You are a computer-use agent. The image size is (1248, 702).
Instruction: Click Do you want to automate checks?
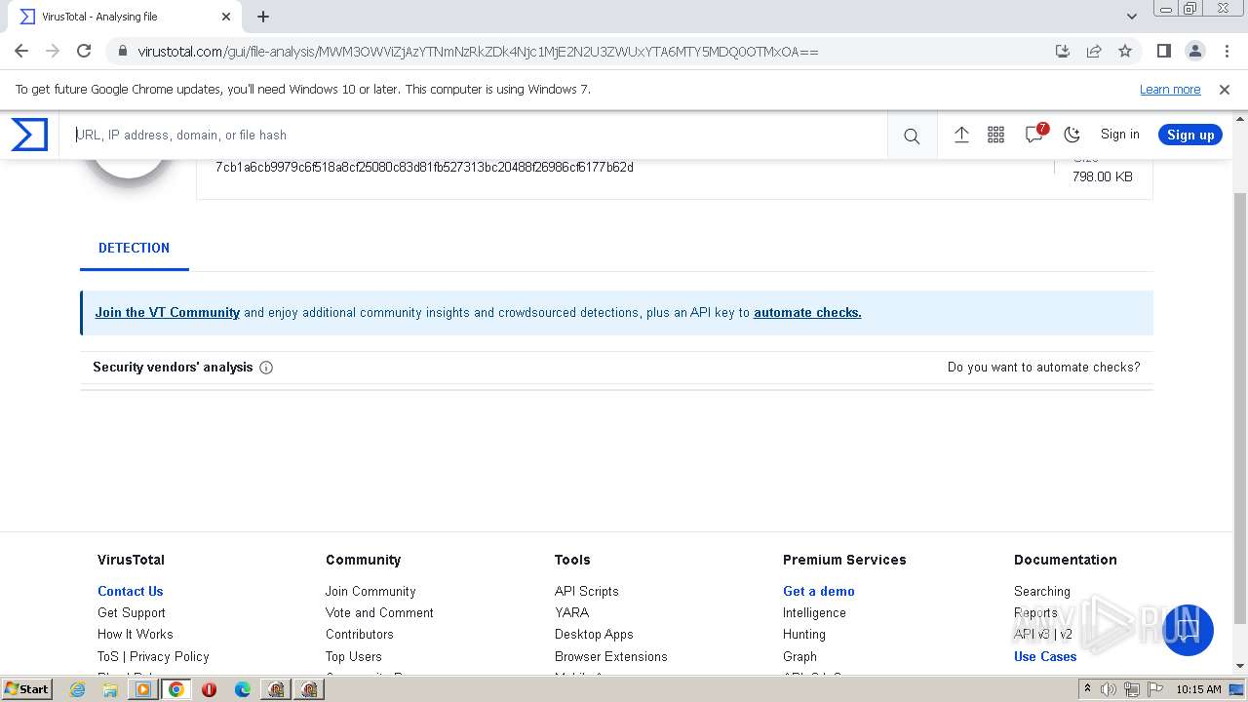tap(1043, 368)
